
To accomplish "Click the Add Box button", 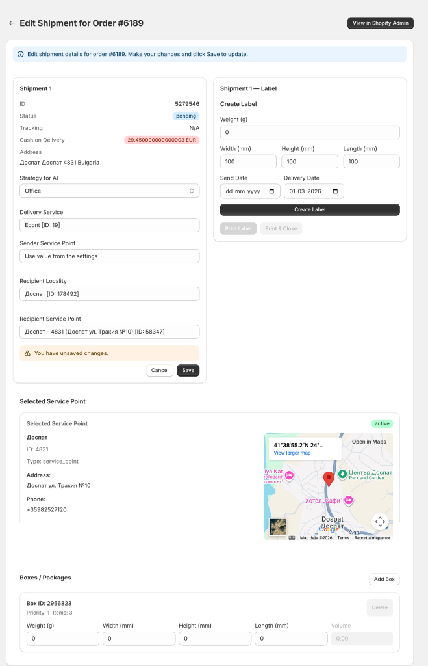I will coord(384,579).
